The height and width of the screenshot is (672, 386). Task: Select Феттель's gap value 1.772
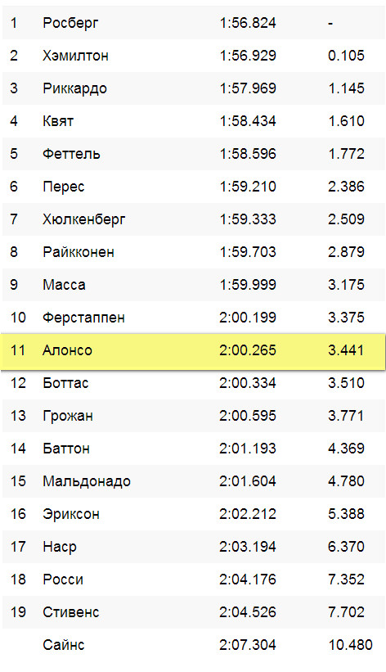(346, 153)
